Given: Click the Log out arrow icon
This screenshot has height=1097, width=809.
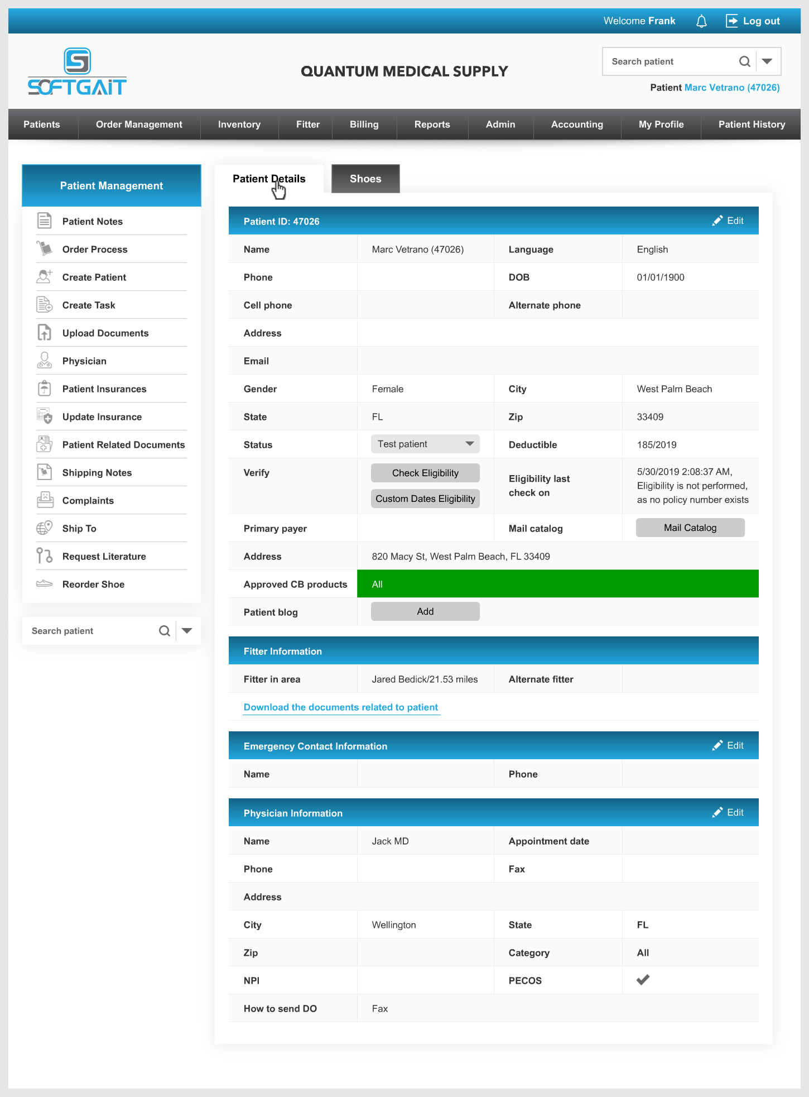Looking at the screenshot, I should [x=731, y=21].
